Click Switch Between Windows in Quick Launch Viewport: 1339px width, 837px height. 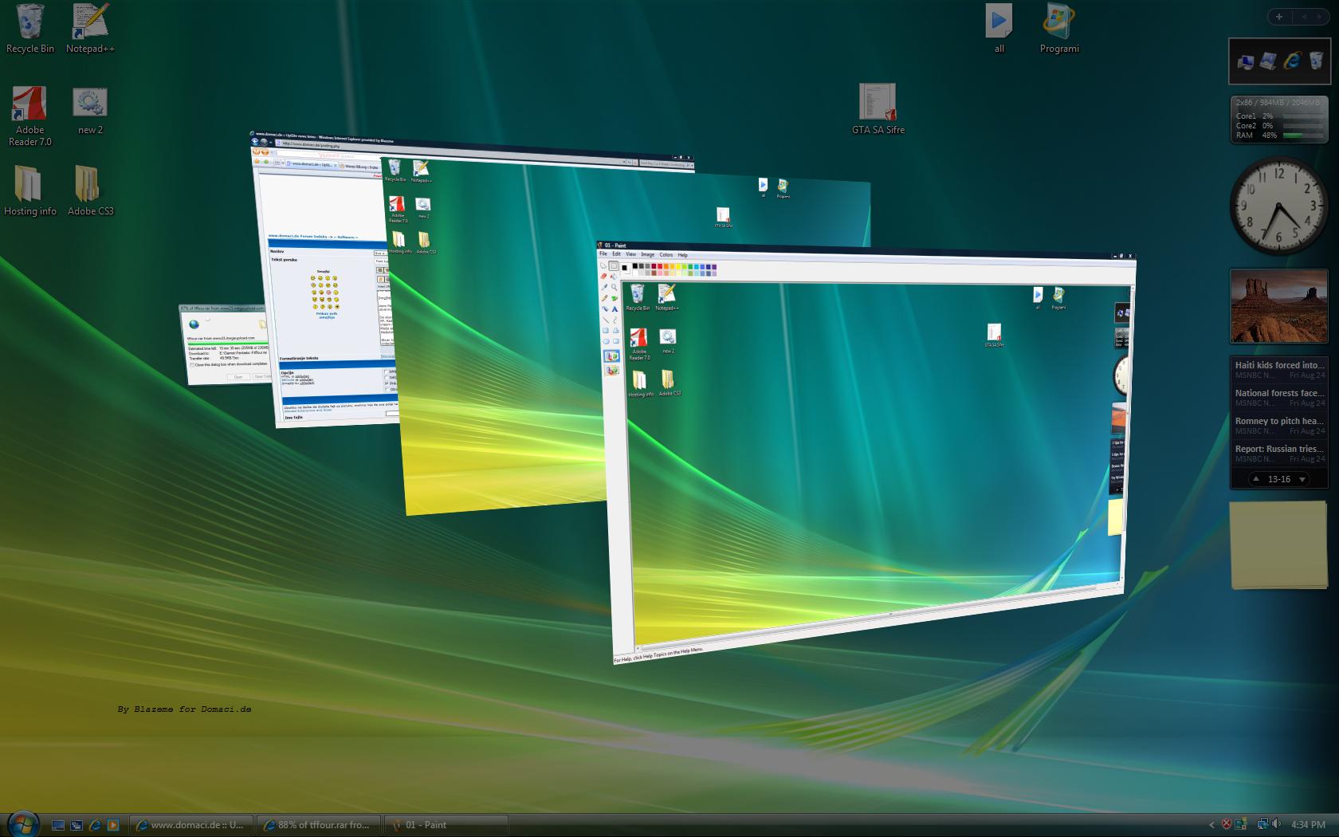click(77, 825)
